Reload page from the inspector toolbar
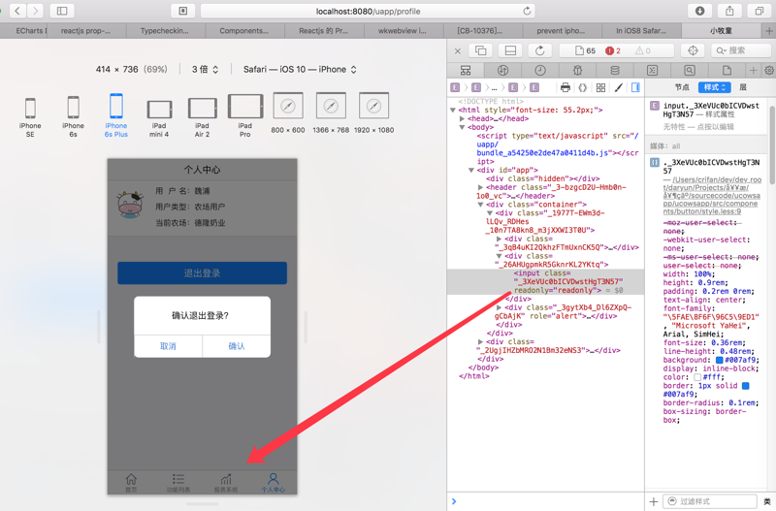Viewport: 776px width, 511px height. click(x=540, y=50)
